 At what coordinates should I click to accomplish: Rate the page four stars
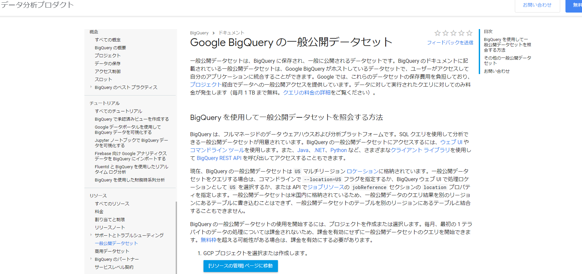pos(461,33)
